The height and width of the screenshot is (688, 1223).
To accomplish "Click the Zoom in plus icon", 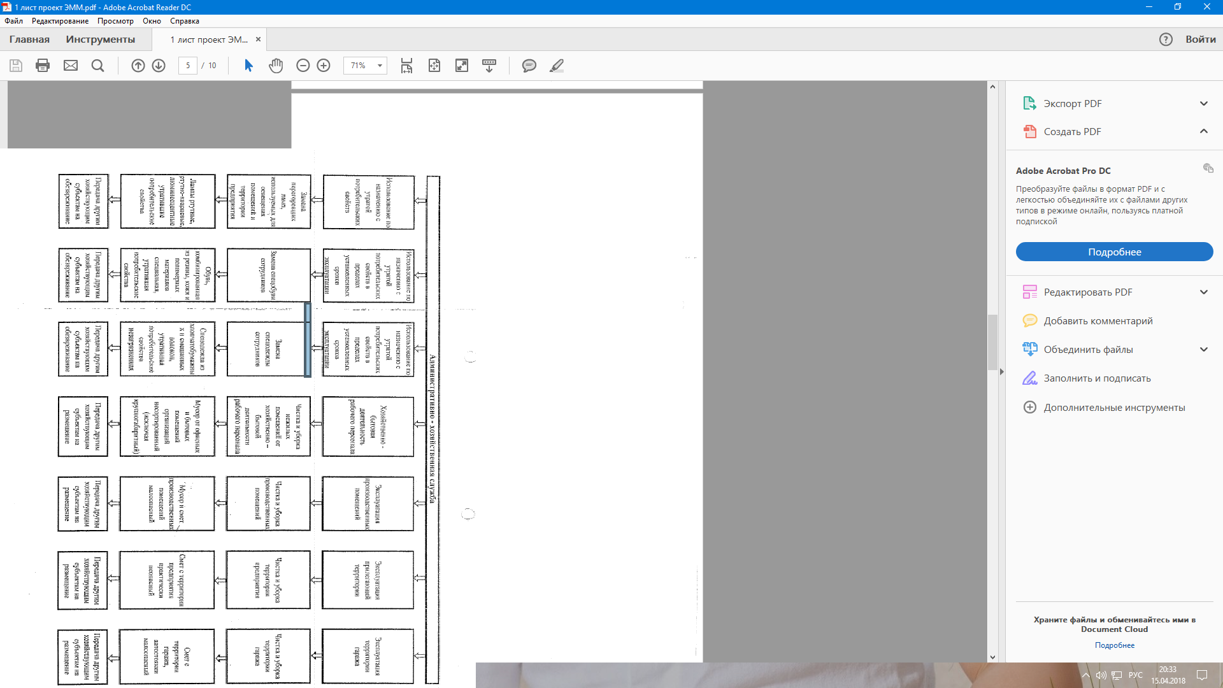I will (324, 66).
